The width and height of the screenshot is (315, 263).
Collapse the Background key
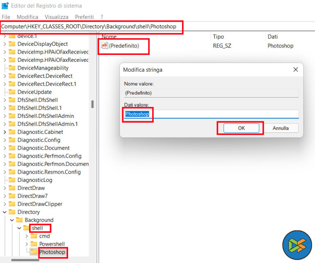12,220
